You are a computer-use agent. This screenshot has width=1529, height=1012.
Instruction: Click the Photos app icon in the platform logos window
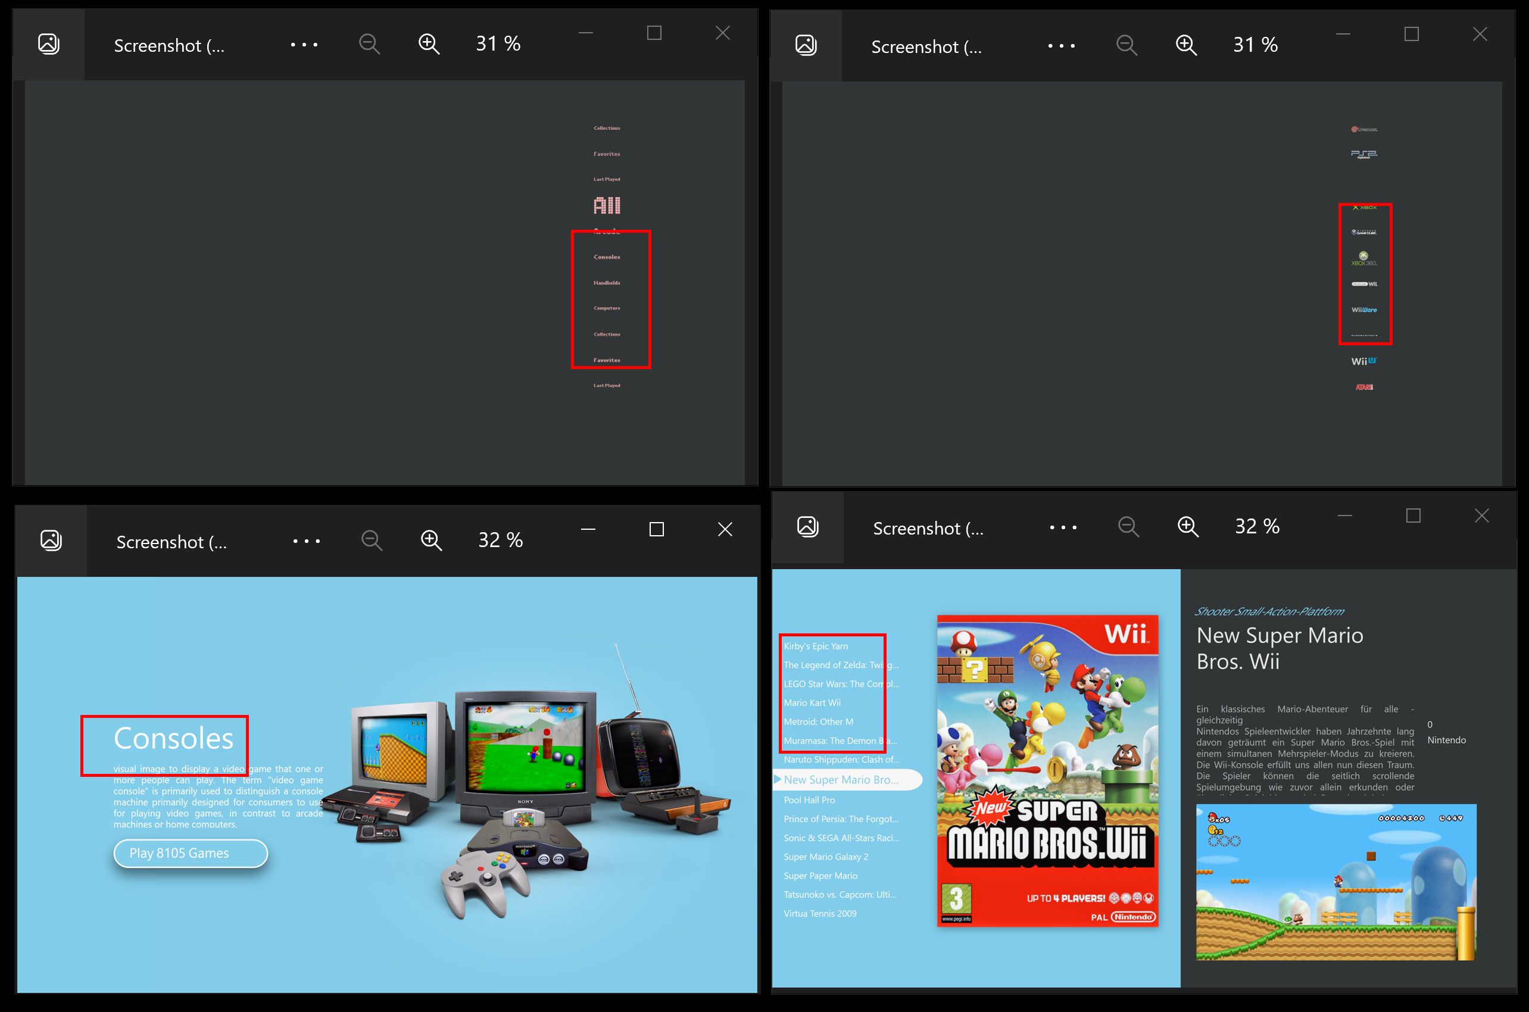(806, 45)
